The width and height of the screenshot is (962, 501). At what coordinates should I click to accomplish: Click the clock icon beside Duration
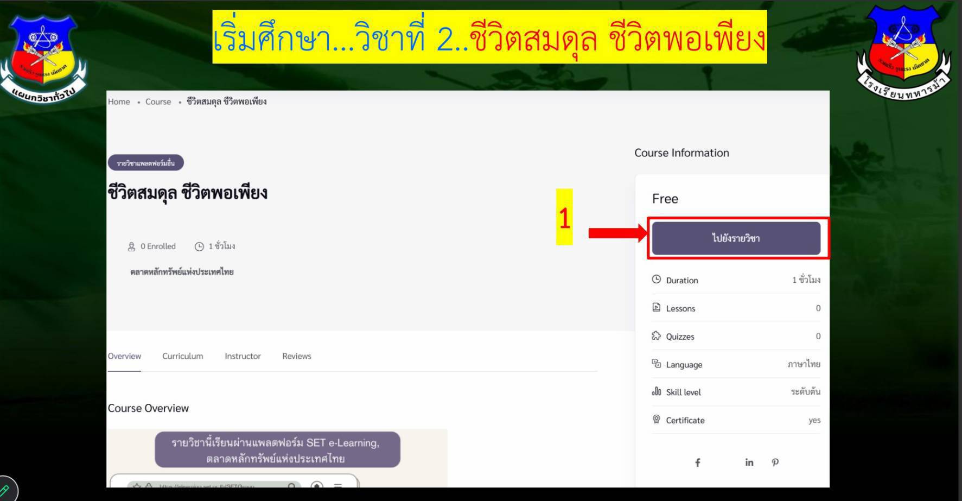pyautogui.click(x=656, y=280)
